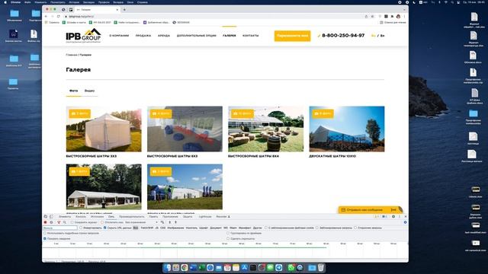Open Контакты in site navigation
Viewport: 488px width, 274px height.
251,36
